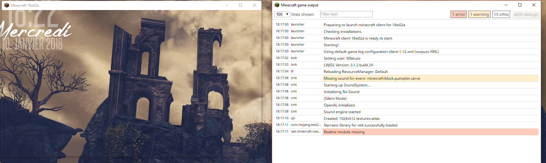Click the 'tf' source cell
The height and width of the screenshot is (163, 546).
(292, 71)
